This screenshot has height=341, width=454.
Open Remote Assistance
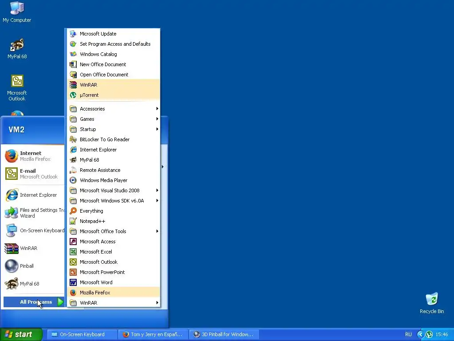[x=113, y=170]
